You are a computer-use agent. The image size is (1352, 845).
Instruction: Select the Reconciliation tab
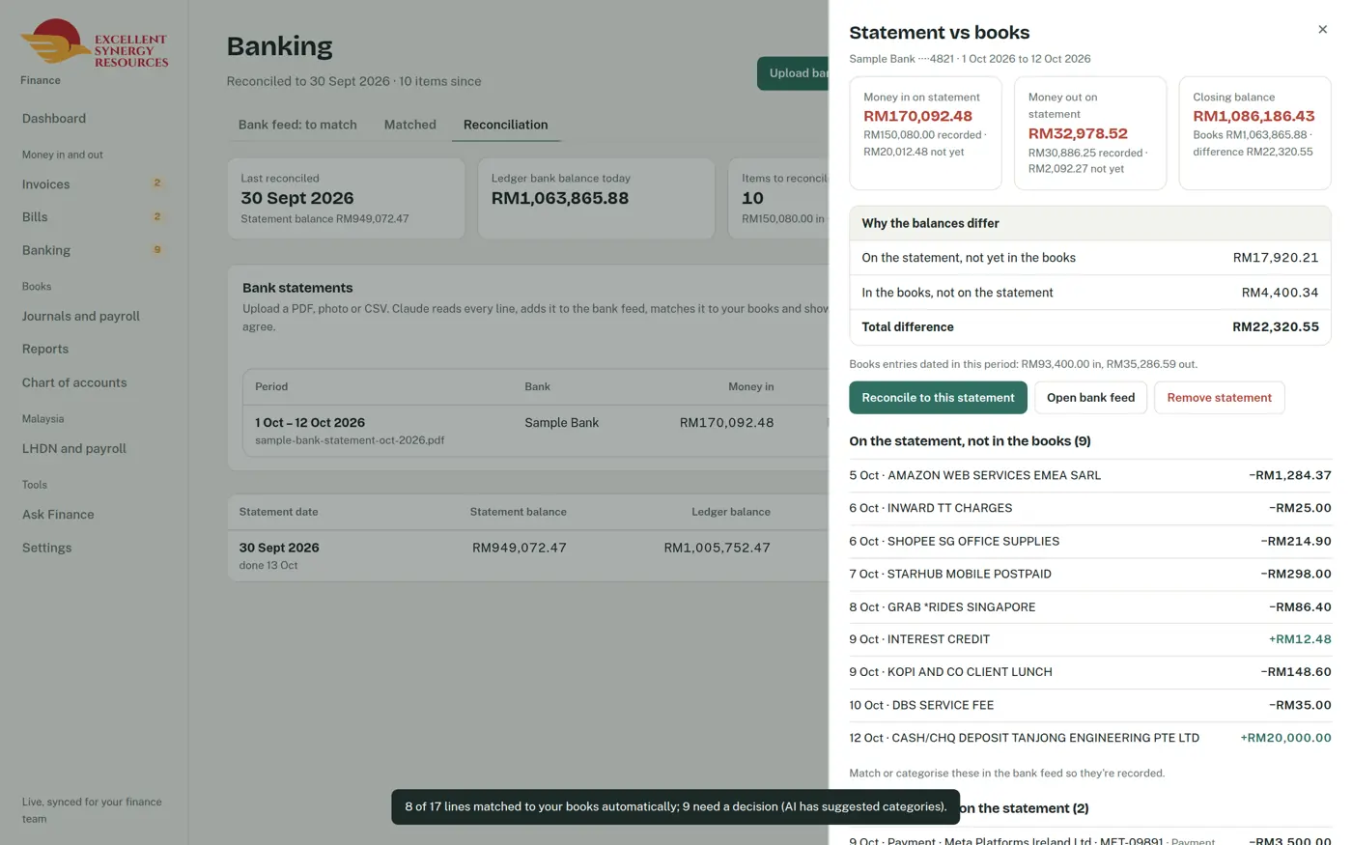pos(505,125)
